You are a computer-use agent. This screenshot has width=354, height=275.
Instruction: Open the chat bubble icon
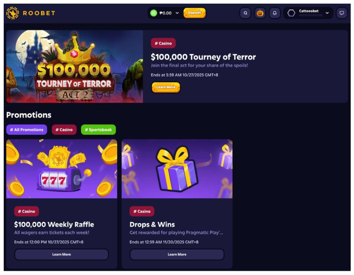(342, 13)
